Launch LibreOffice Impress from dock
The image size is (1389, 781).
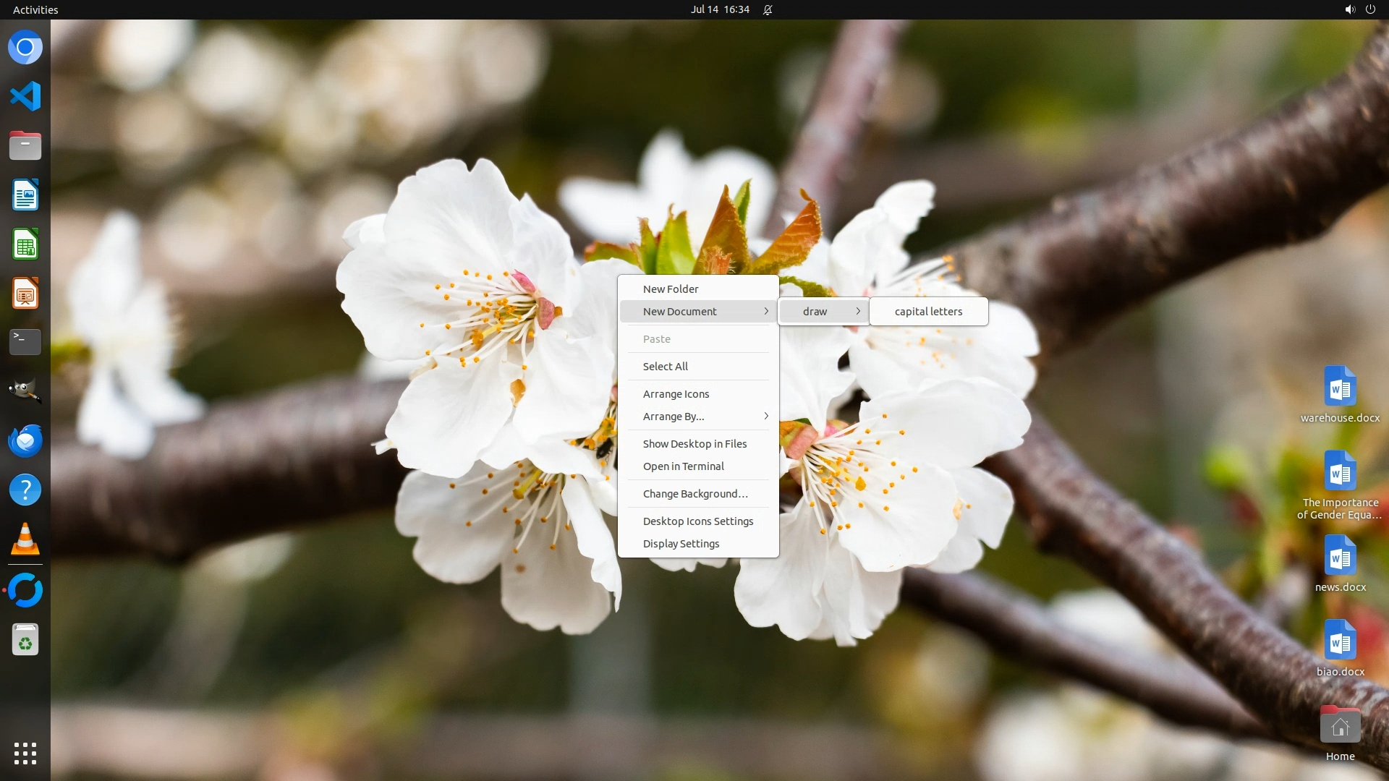[25, 294]
